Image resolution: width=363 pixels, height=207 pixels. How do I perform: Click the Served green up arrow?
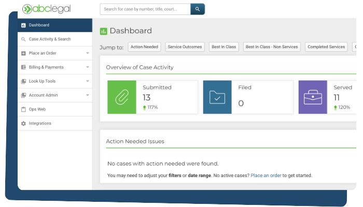(336, 108)
